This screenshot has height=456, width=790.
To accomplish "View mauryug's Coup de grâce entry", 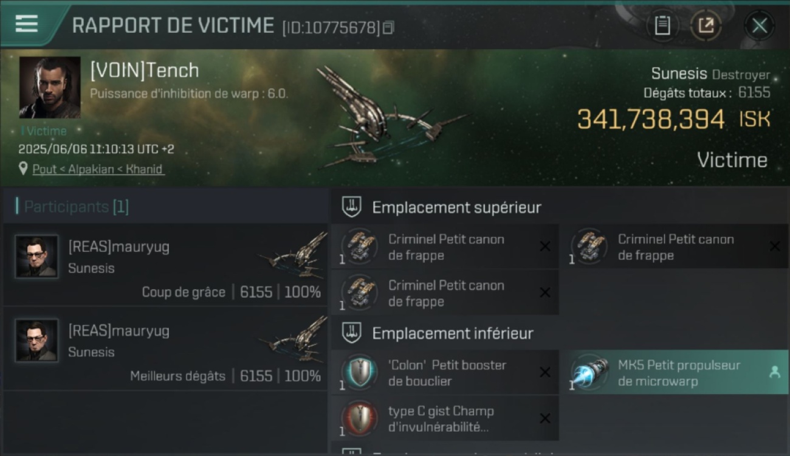I will (x=165, y=264).
